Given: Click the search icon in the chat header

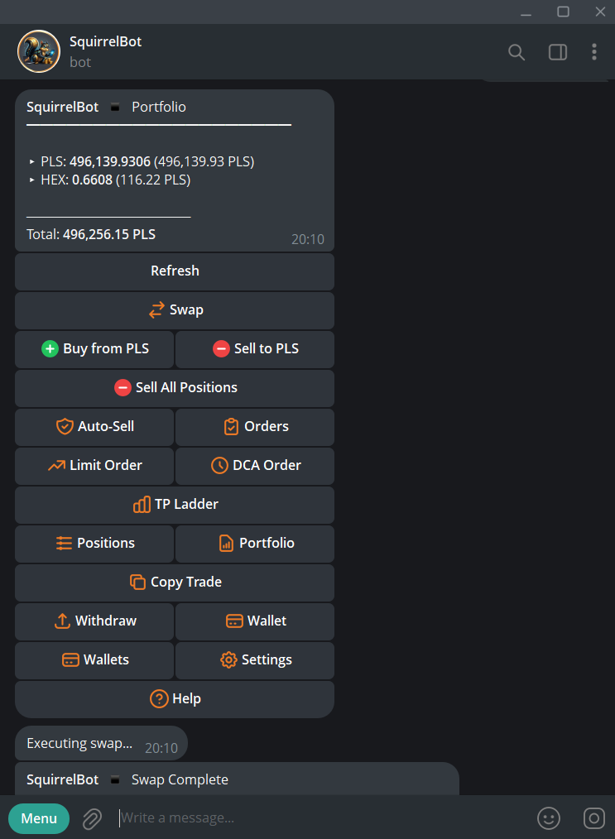Looking at the screenshot, I should coord(517,51).
